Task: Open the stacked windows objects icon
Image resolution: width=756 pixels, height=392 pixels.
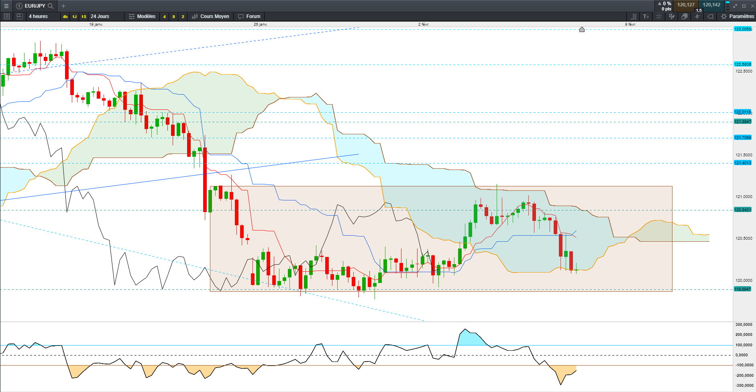Action: point(685,16)
